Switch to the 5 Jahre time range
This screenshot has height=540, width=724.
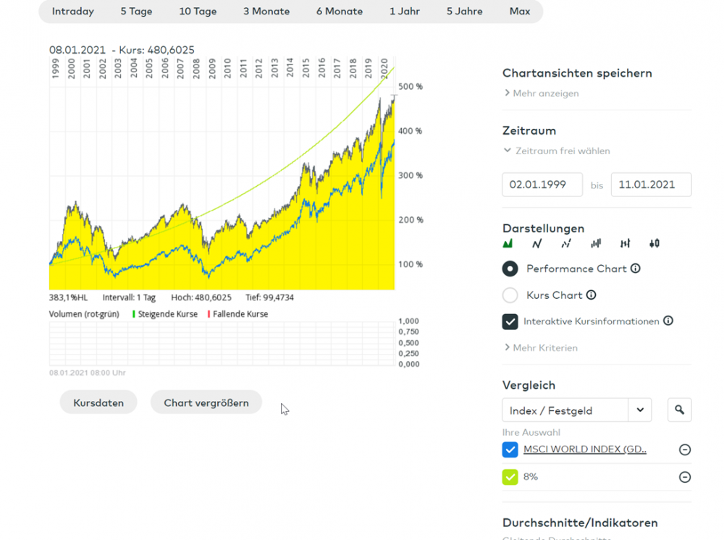465,11
